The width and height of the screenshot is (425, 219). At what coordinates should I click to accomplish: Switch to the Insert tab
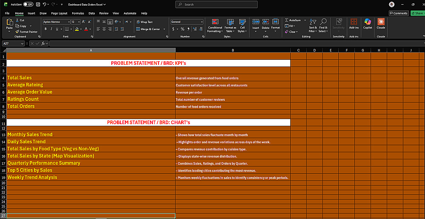[31, 13]
